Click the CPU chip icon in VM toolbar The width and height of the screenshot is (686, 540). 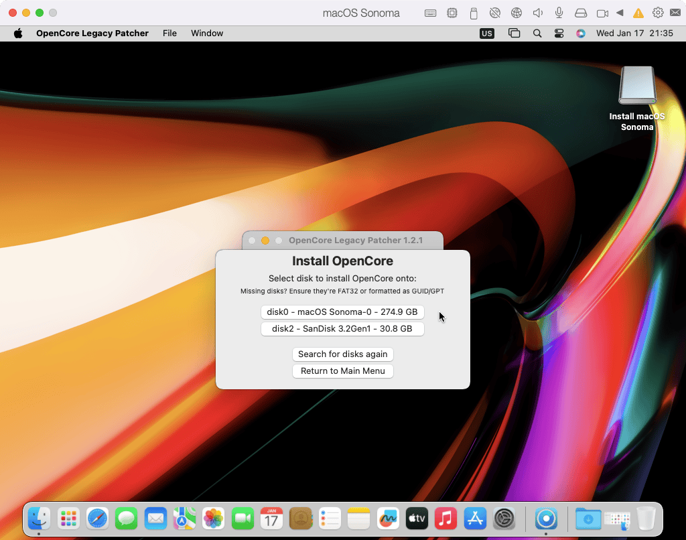click(x=452, y=13)
